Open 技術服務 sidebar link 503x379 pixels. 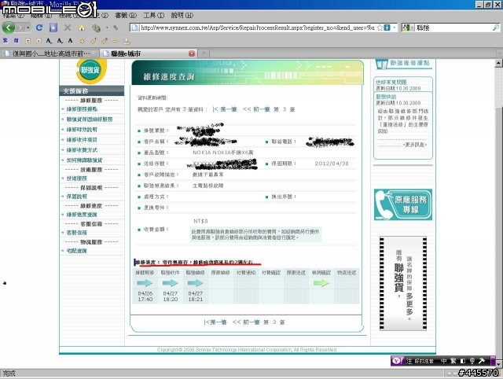[x=77, y=178]
